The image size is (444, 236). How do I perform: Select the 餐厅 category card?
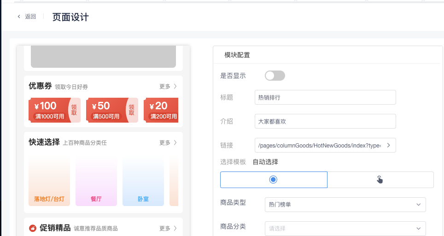pyautogui.click(x=96, y=181)
